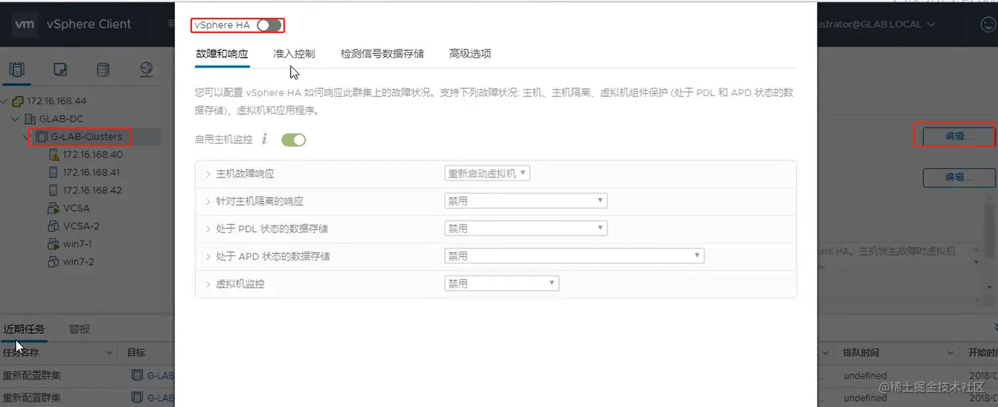998x407 pixels.
Task: Click the VM icon of win7-1
Action: (54, 243)
